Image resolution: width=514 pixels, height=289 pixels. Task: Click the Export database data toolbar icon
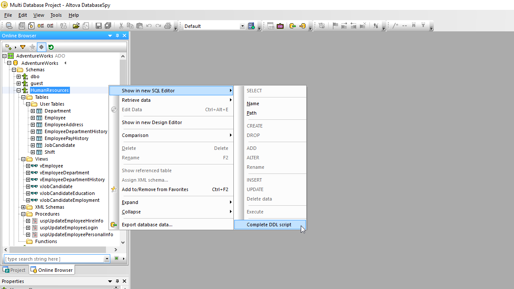click(x=293, y=26)
